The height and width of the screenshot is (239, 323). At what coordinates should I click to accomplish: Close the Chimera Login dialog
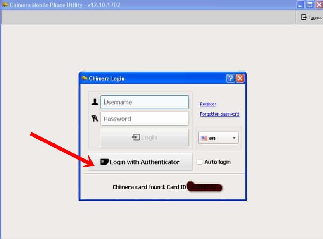(240, 79)
